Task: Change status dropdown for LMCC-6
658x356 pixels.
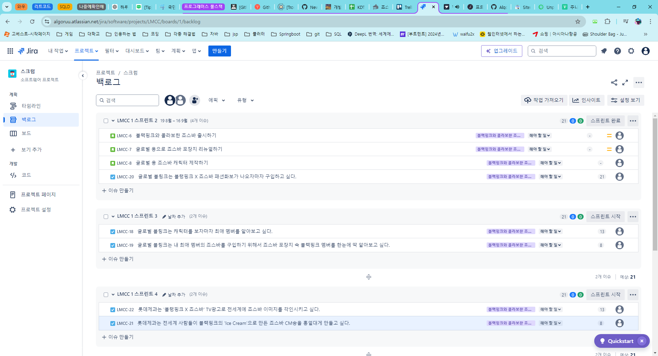Action: click(539, 136)
